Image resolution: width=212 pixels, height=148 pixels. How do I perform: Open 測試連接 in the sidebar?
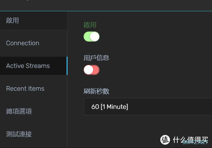pyautogui.click(x=33, y=134)
